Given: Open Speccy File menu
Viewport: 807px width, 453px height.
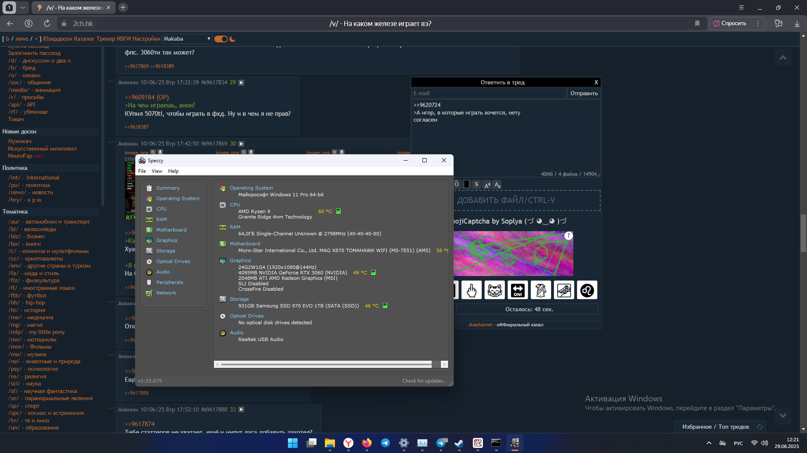Looking at the screenshot, I should 142,171.
